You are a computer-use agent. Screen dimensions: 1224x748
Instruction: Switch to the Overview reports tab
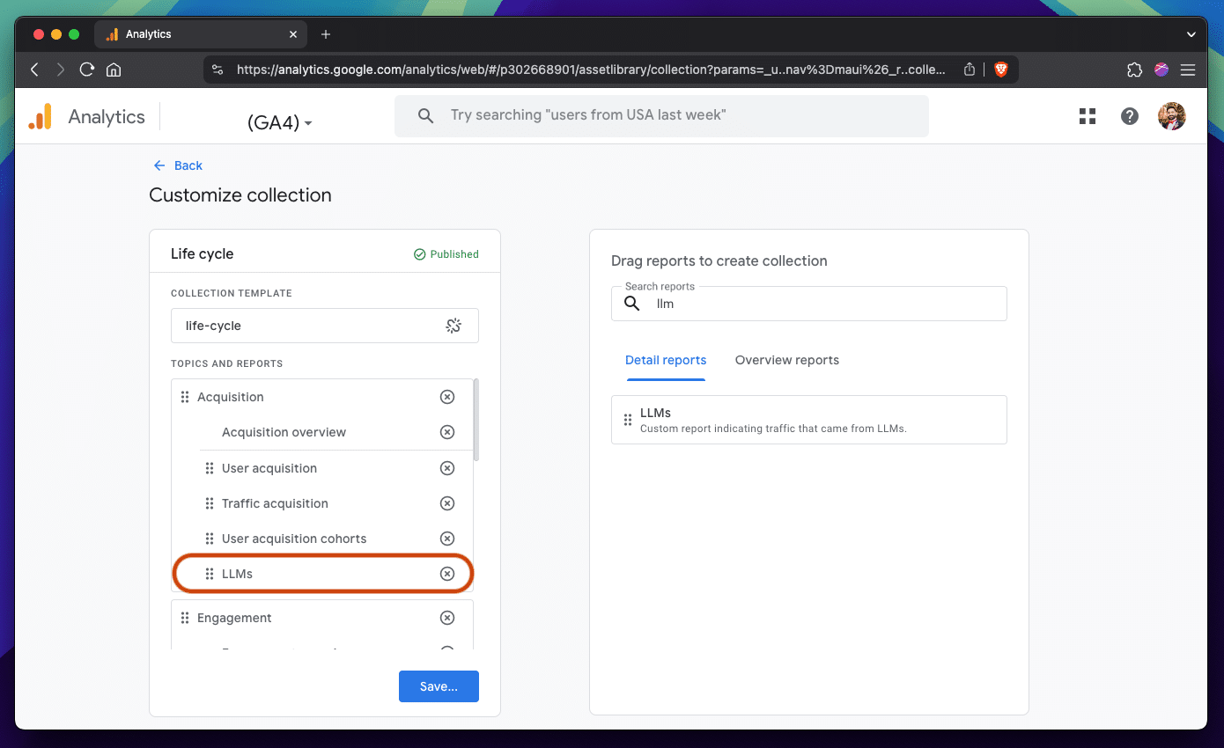[x=787, y=360]
